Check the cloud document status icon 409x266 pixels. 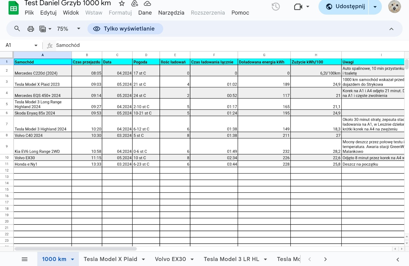(147, 3)
